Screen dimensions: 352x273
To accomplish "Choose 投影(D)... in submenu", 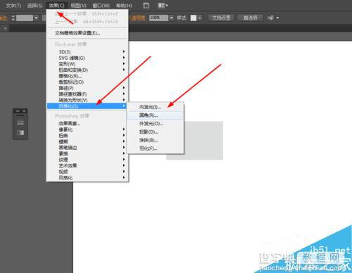I will (155, 132).
